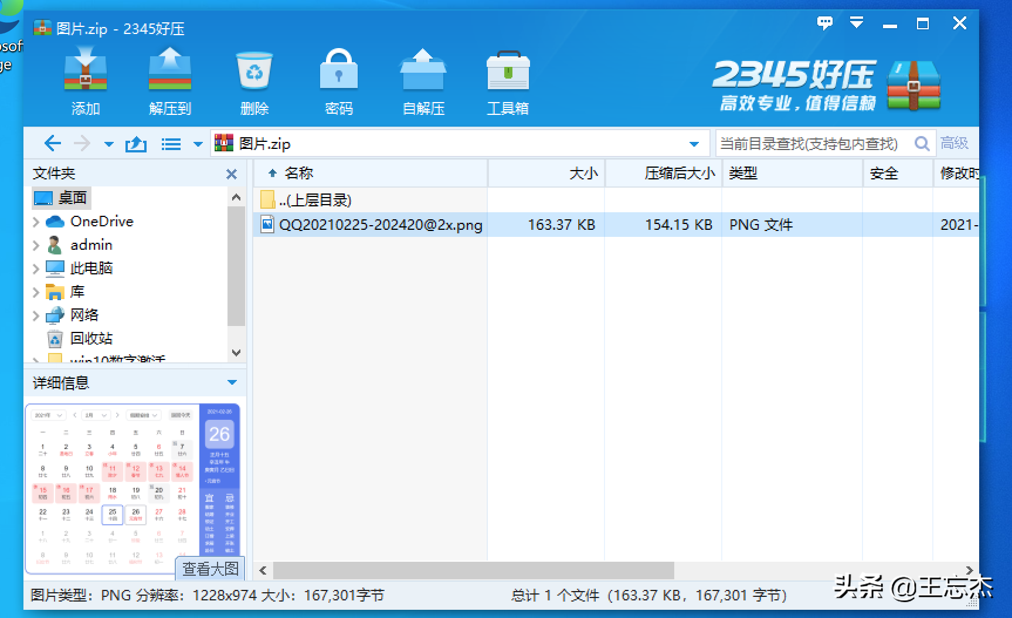Go back with the left arrow
1012x618 pixels.
point(53,144)
